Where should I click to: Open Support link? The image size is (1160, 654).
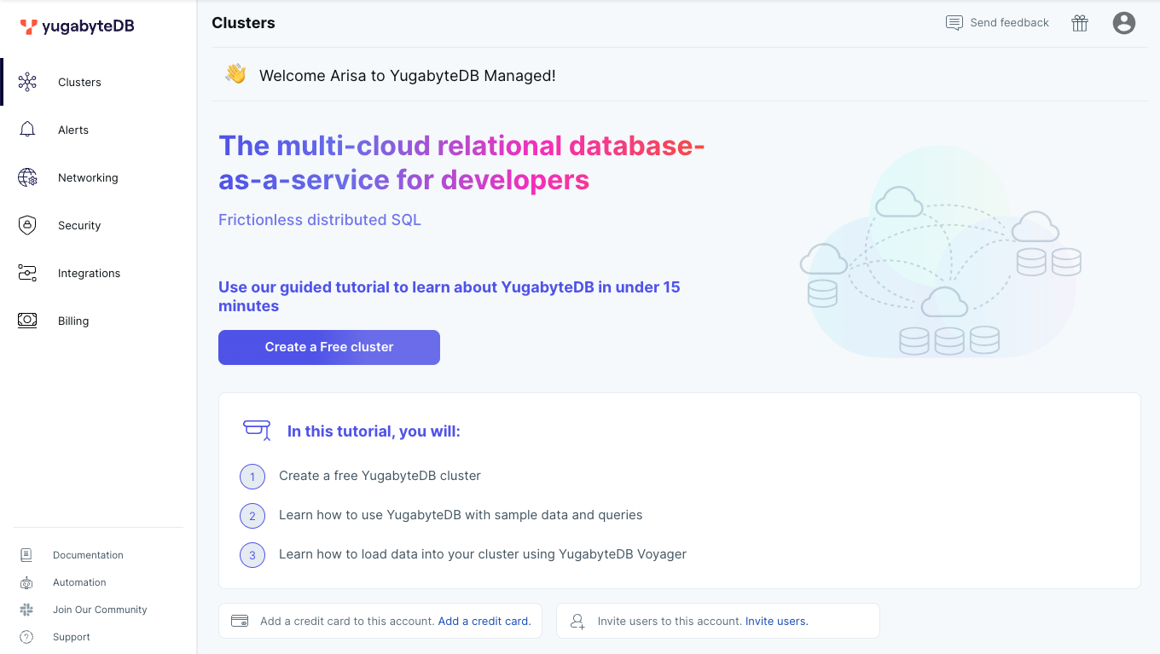click(x=72, y=637)
